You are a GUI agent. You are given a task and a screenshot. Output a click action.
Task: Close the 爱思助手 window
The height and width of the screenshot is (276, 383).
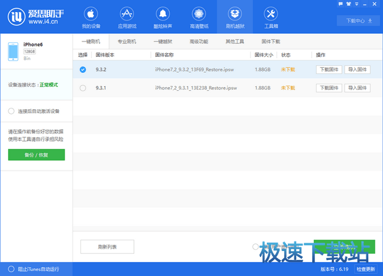(375, 4)
